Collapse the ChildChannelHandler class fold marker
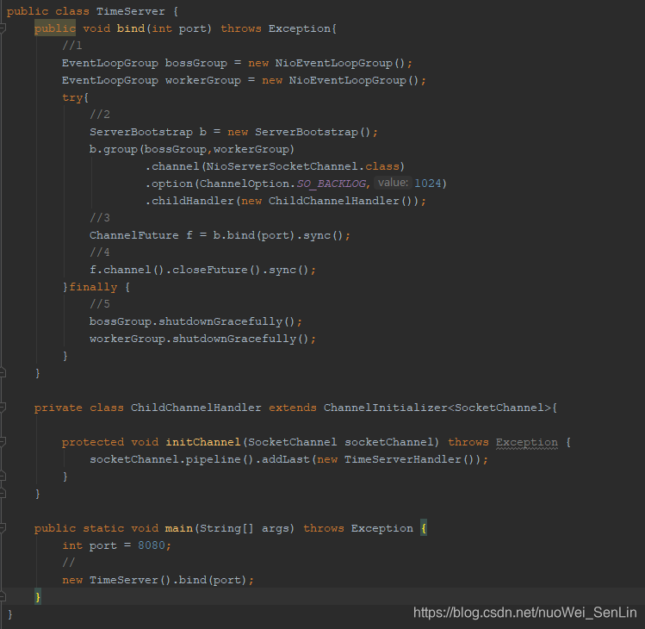Image resolution: width=645 pixels, height=629 pixels. point(2,408)
